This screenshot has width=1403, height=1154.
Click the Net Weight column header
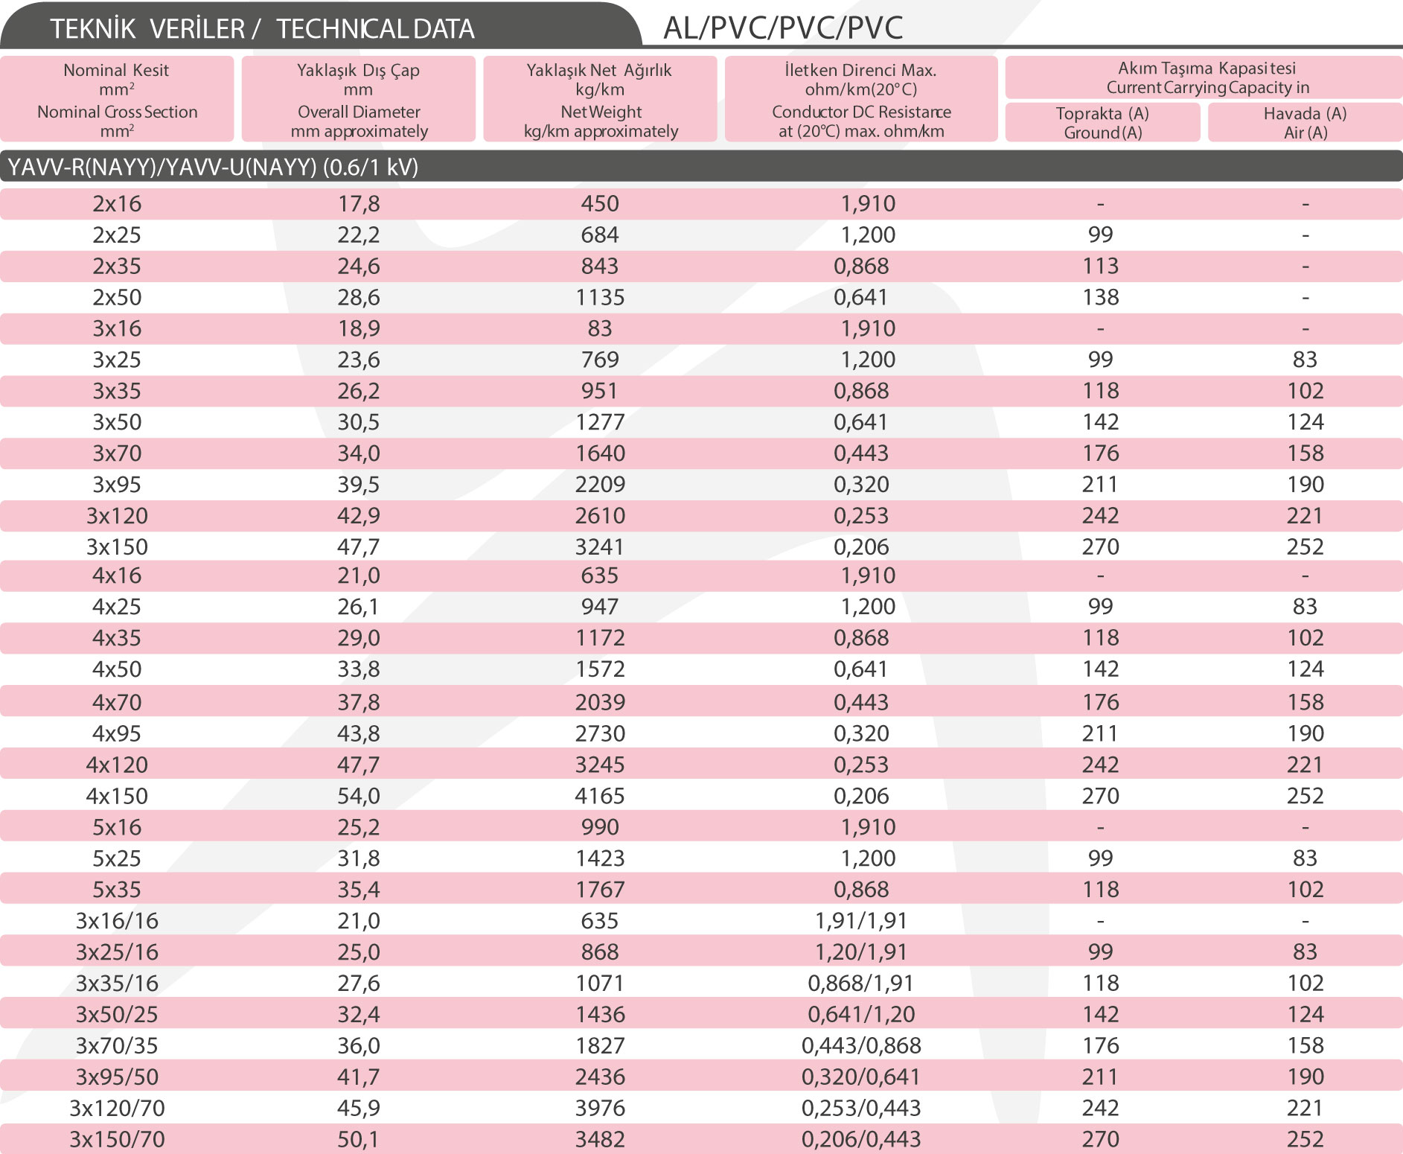600,100
